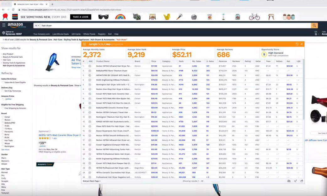Image resolution: width=327 pixels, height=196 pixels.
Task: Check the Remington brand filter
Action: click(3, 146)
